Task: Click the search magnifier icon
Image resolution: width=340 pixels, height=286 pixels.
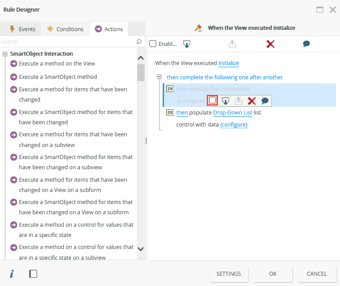Action: click(139, 41)
